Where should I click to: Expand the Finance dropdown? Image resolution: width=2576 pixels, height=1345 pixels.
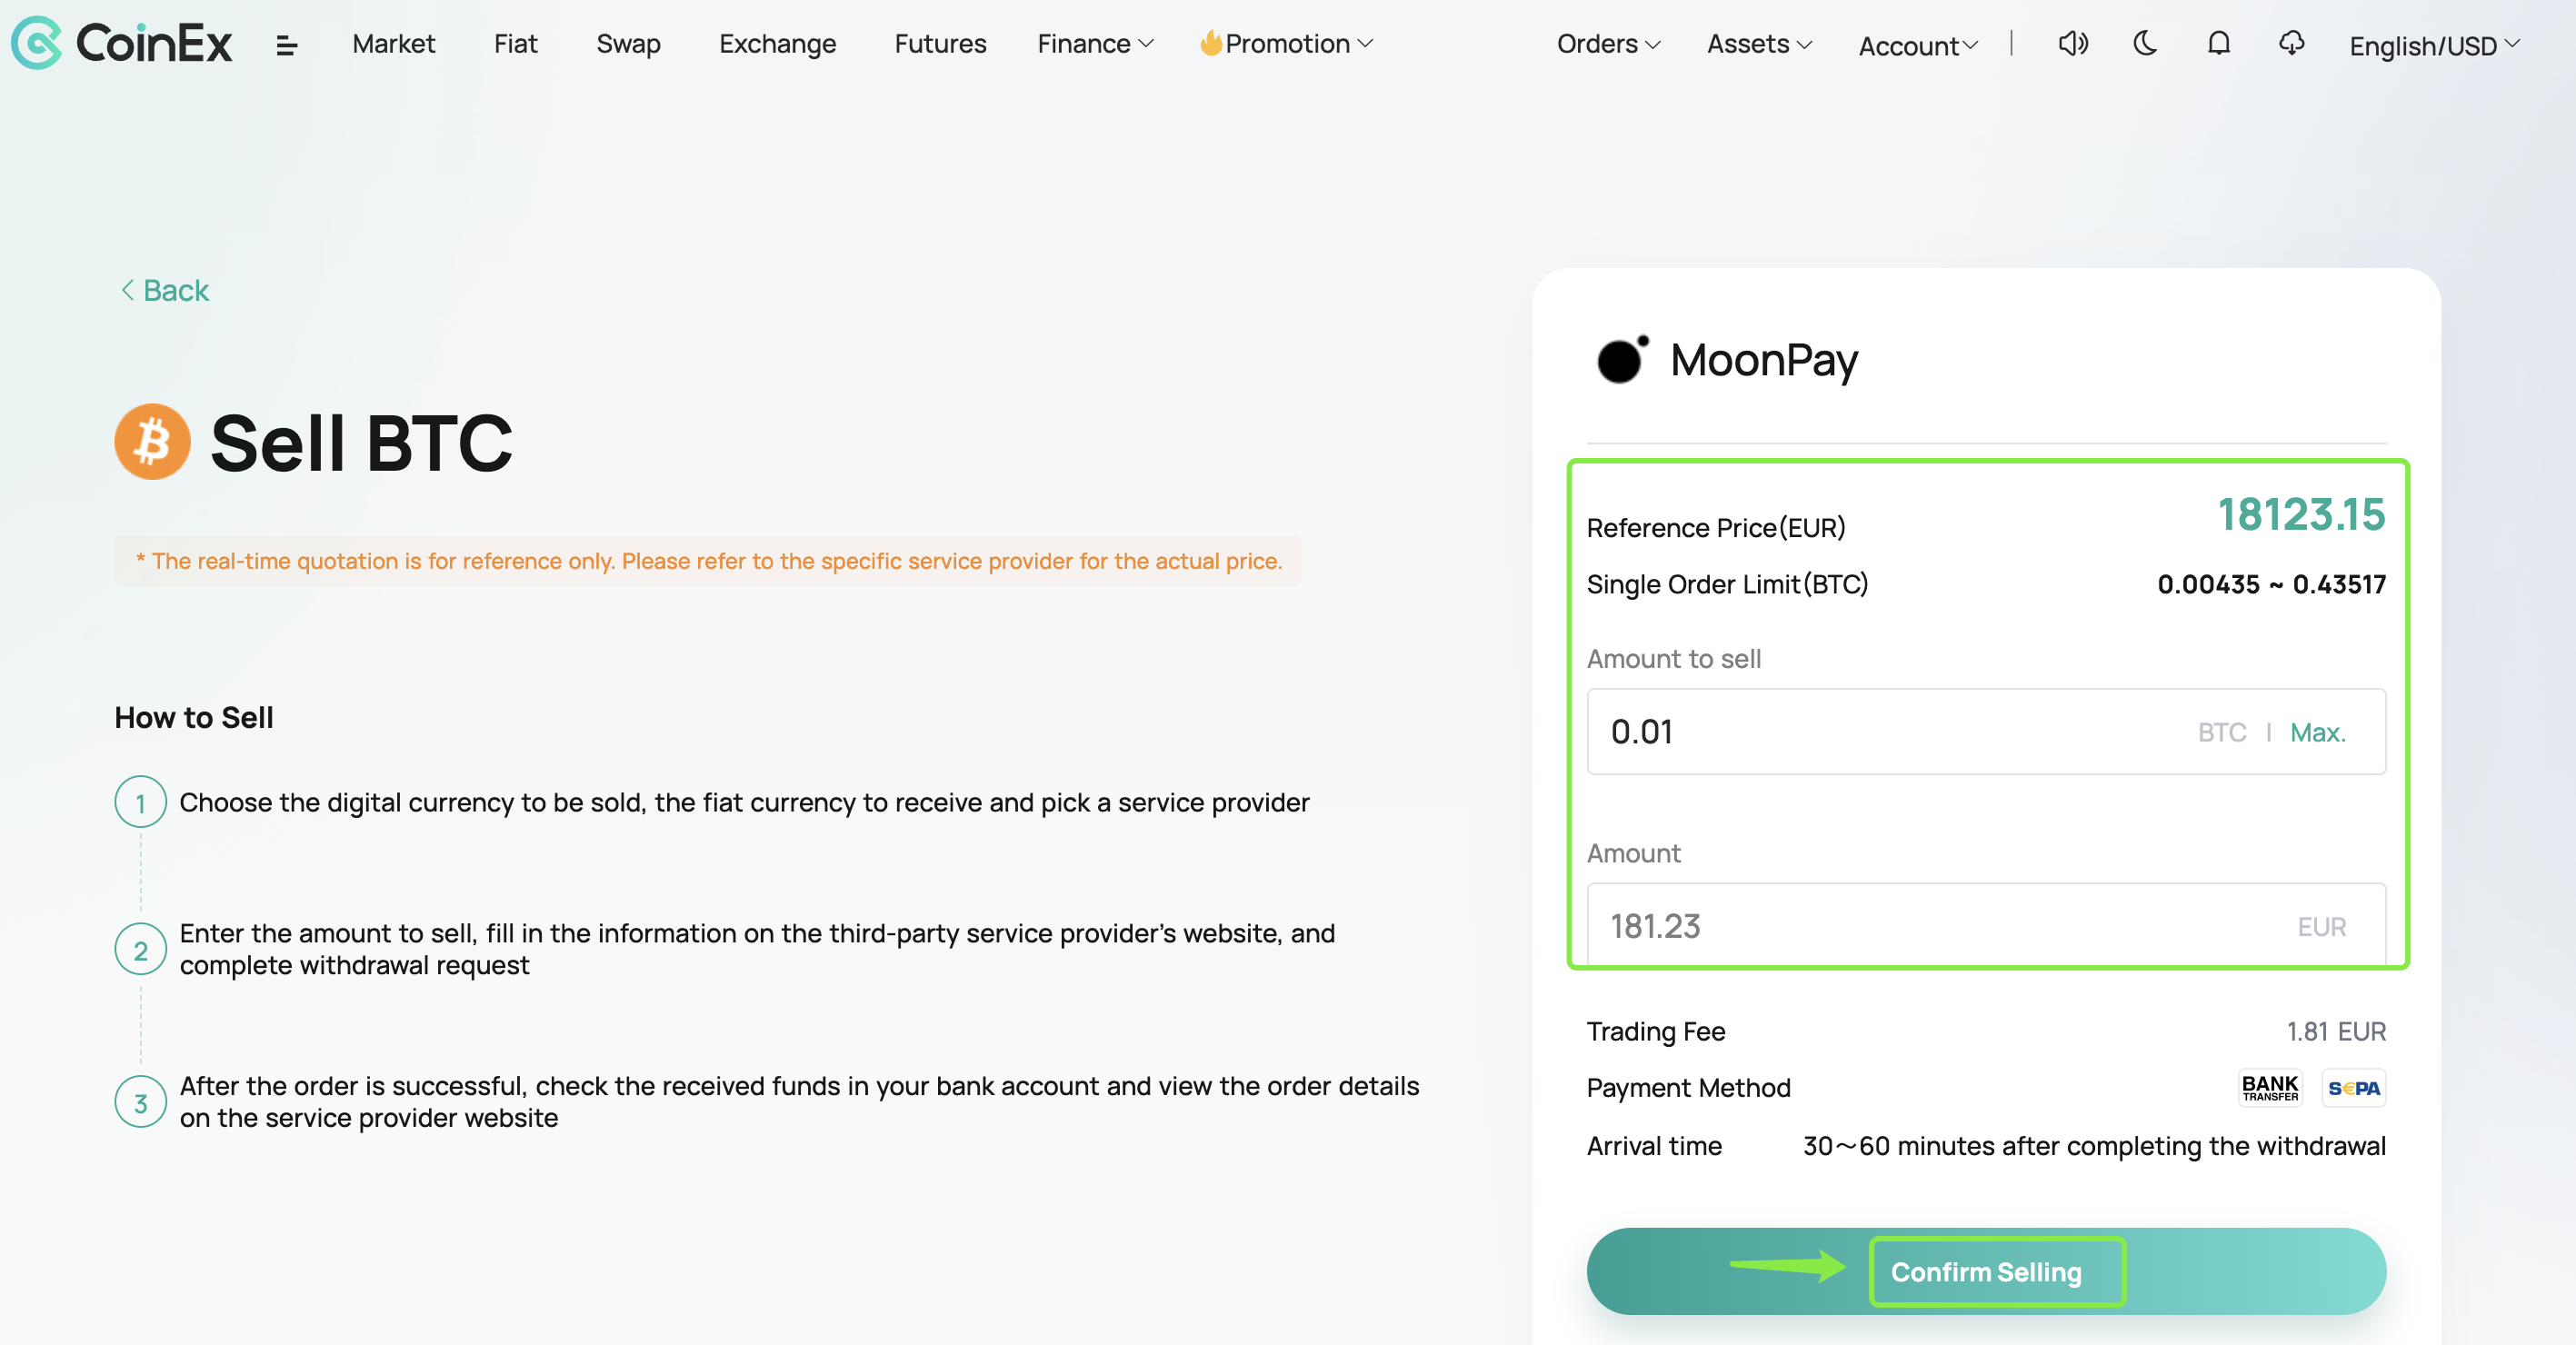[x=1095, y=44]
